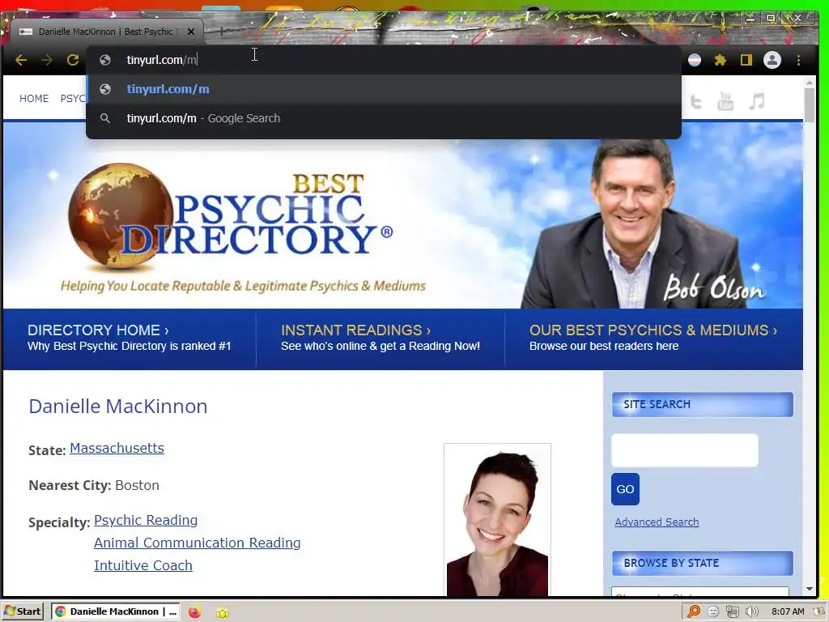Choose the tinyurl.com/m Google Search suggestion

pos(383,118)
